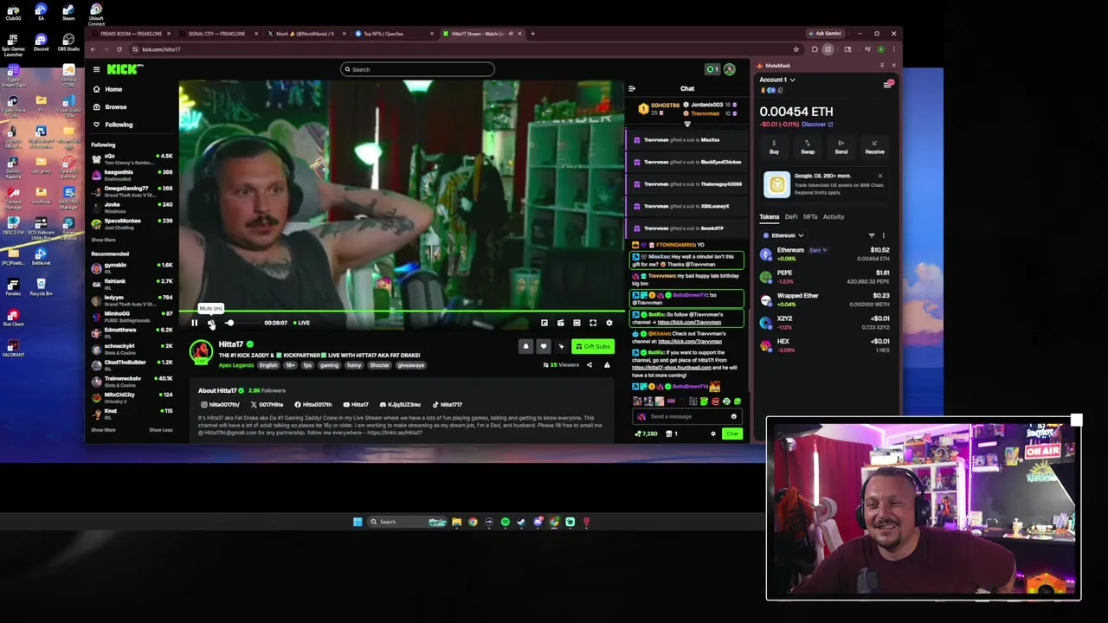Click the green Chat send button

click(x=732, y=434)
